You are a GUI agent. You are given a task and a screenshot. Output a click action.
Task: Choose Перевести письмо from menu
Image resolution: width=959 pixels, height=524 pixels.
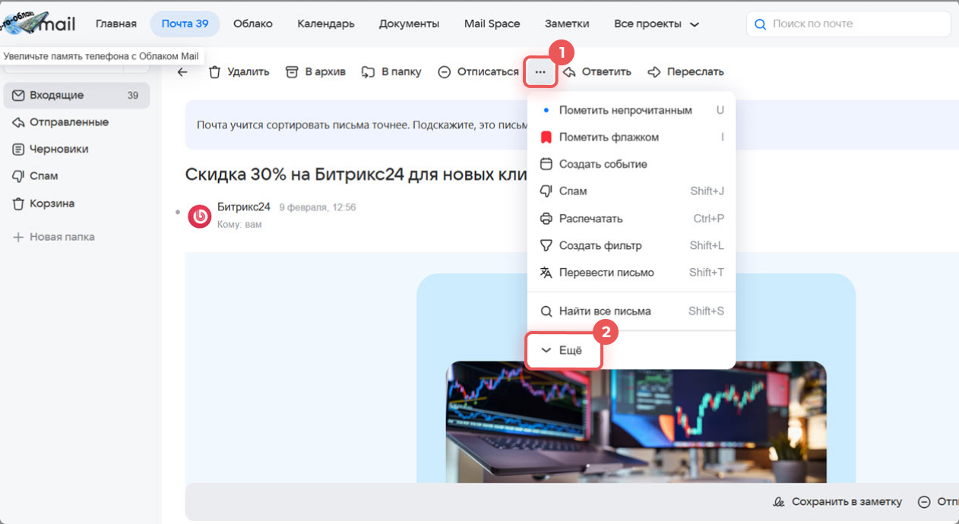click(x=606, y=272)
